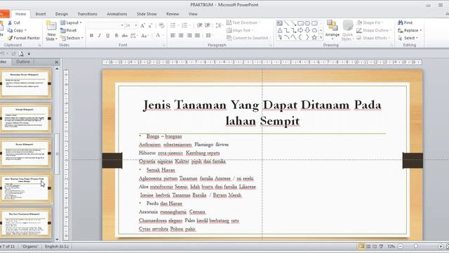449x253 pixels.
Task: Open the Select dropdown
Action: pyautogui.click(x=408, y=38)
